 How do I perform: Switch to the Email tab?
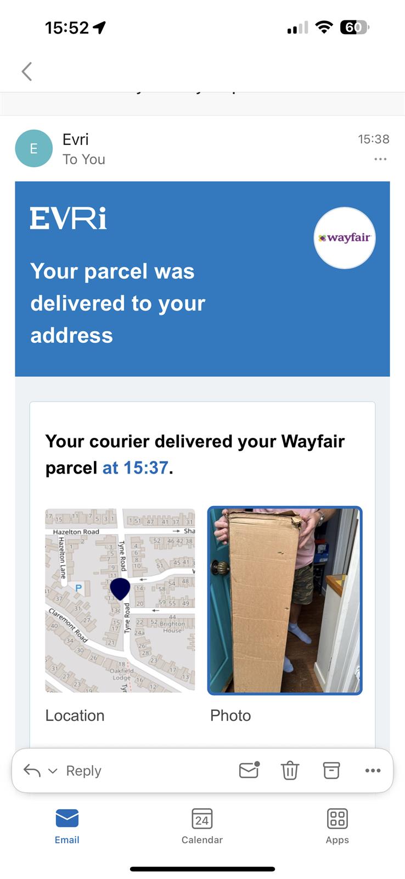pos(67,826)
